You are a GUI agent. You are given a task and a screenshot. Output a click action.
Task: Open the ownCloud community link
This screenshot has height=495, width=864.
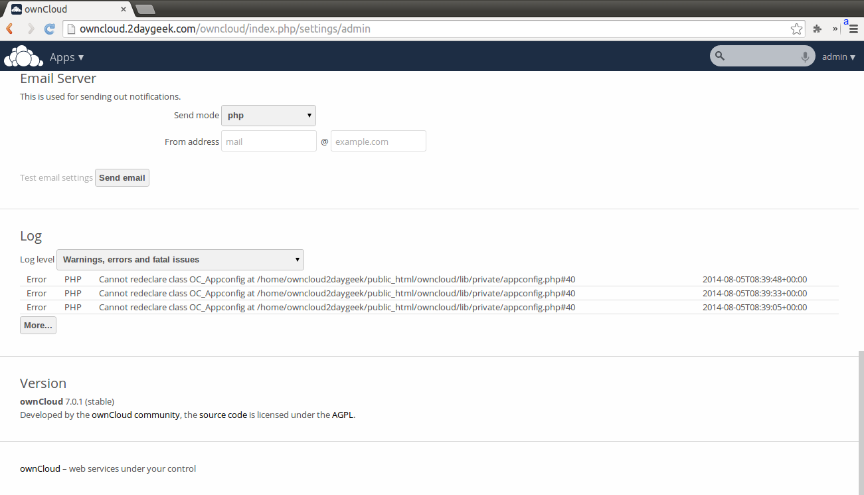click(135, 415)
